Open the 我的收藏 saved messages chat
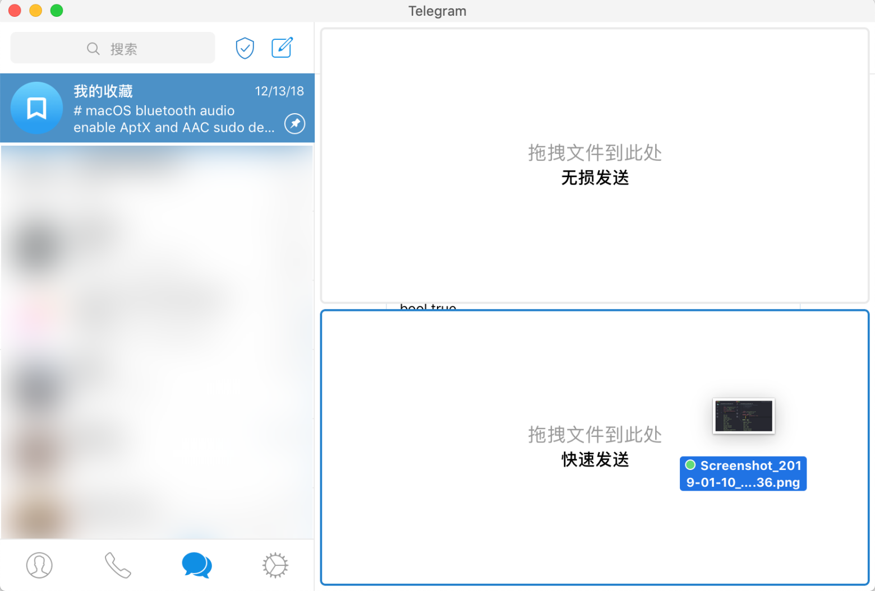Viewport: 875px width, 591px height. [x=157, y=108]
